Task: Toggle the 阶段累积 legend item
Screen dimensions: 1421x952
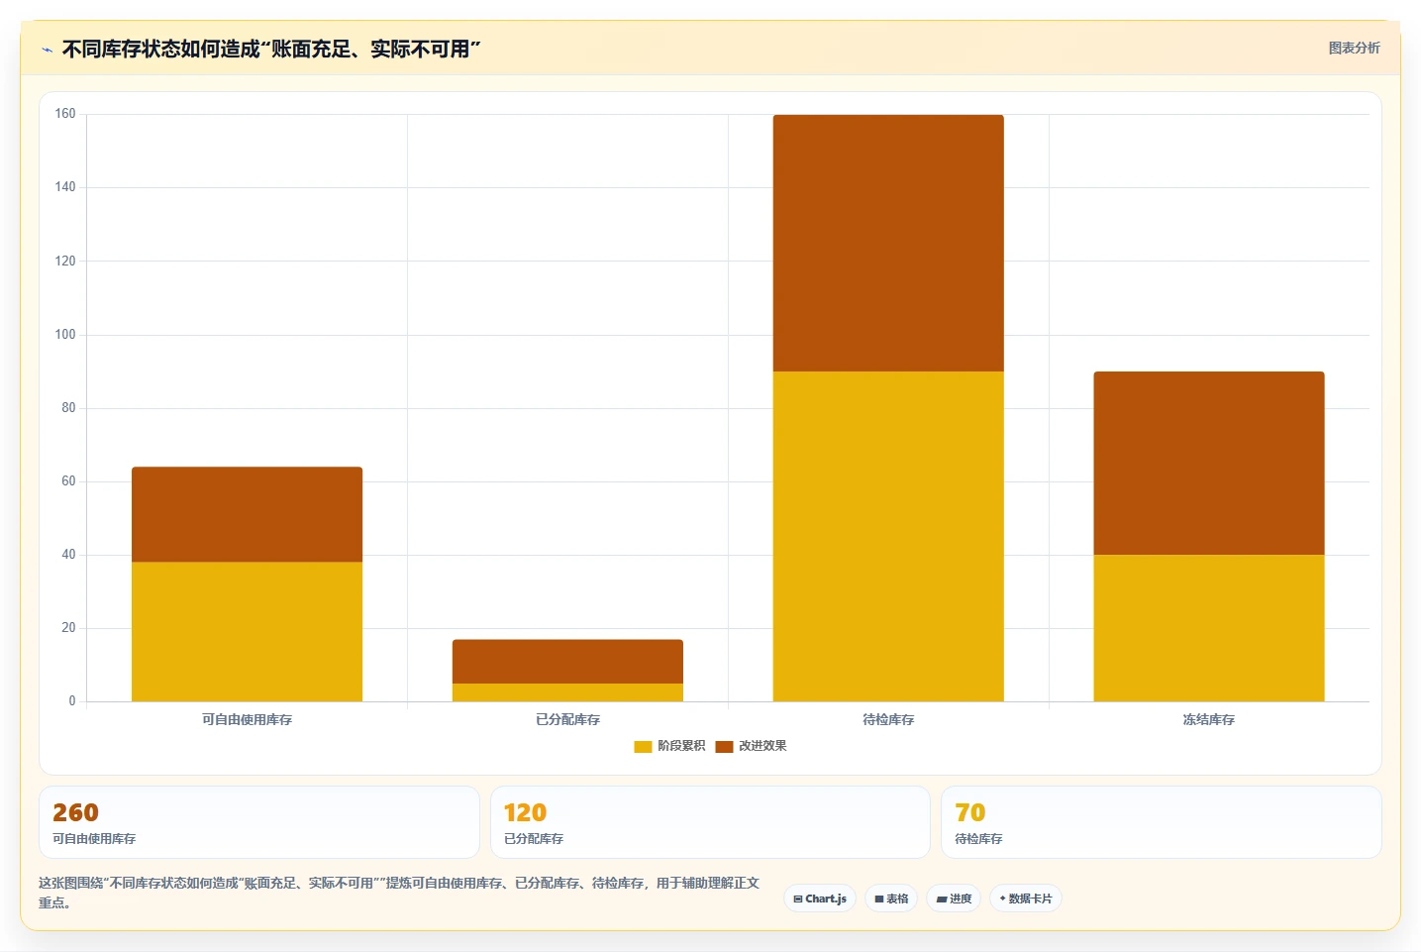Action: tap(669, 746)
